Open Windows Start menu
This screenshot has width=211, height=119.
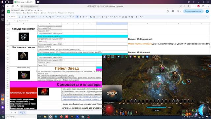(x=3, y=117)
